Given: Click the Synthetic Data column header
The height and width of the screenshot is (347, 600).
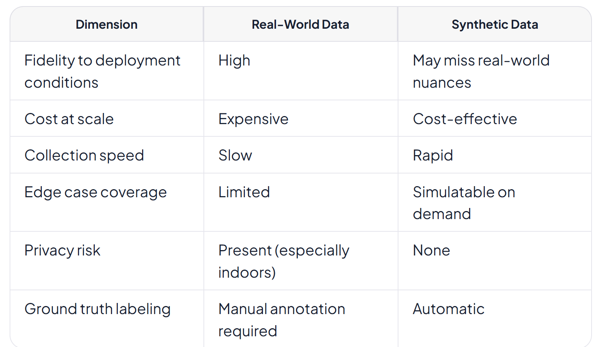Looking at the screenshot, I should point(495,25).
